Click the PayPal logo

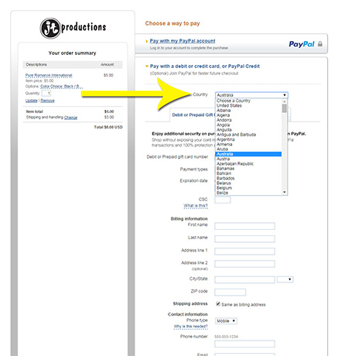tap(302, 44)
